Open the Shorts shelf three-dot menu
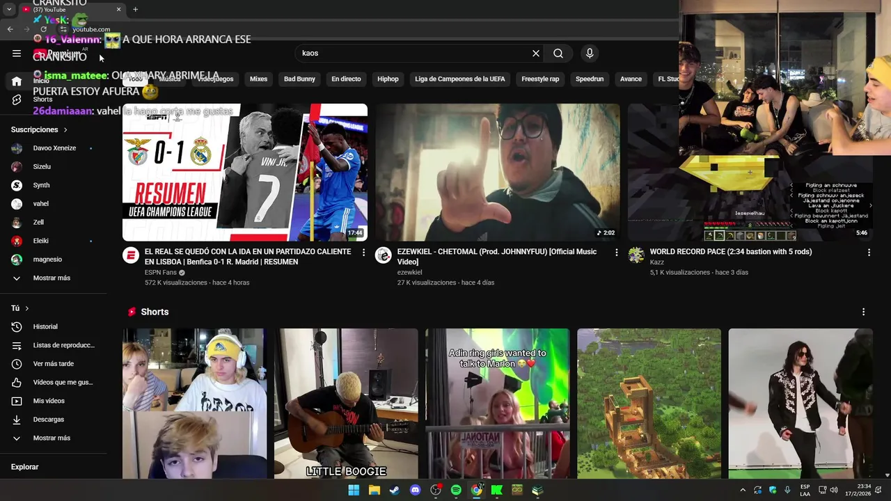This screenshot has width=891, height=501. click(x=863, y=312)
